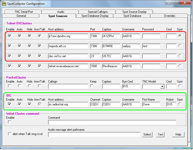
Task: Switch to the Overrides tab
Action: (x=169, y=16)
